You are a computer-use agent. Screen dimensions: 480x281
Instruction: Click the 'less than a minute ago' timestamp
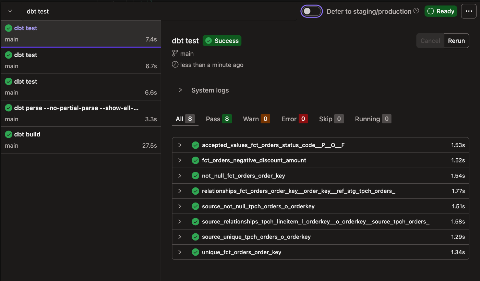pos(212,65)
